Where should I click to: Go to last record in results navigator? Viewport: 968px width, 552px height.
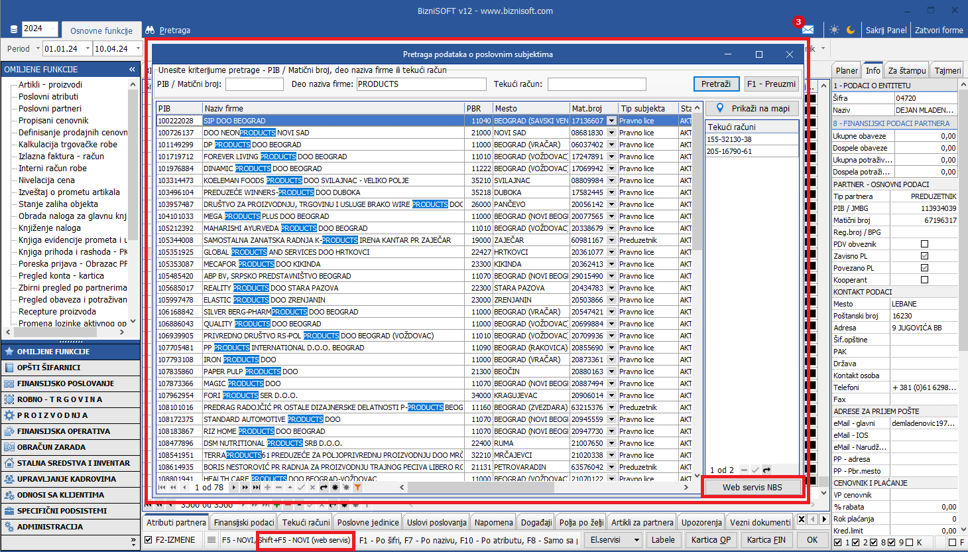click(x=256, y=488)
